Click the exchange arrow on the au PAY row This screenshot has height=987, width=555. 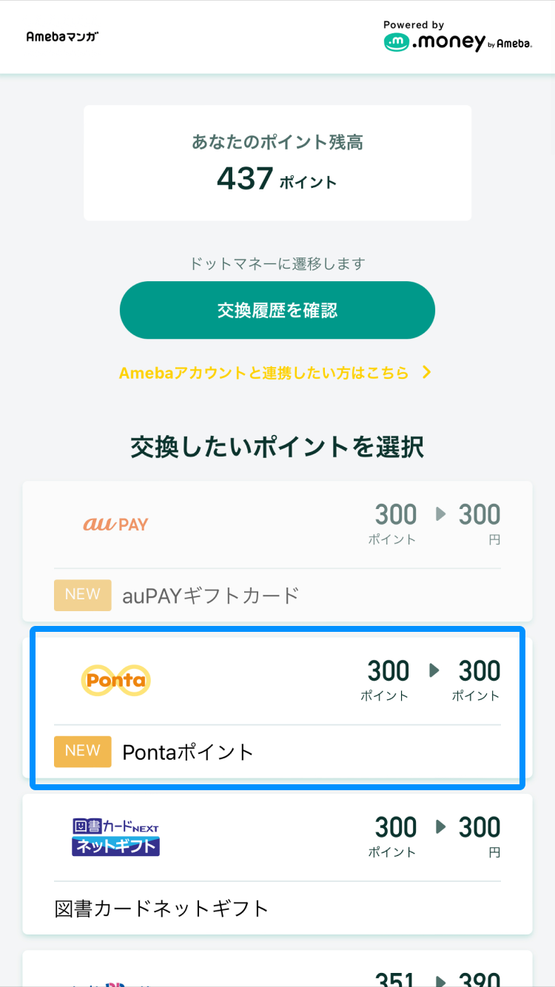coord(441,514)
